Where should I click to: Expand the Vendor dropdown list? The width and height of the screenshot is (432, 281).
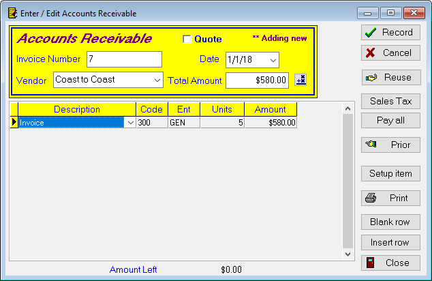point(157,80)
